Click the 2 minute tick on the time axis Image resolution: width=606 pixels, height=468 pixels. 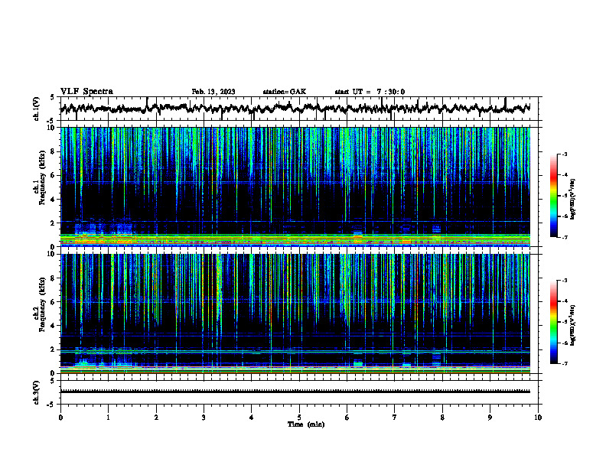click(x=156, y=418)
